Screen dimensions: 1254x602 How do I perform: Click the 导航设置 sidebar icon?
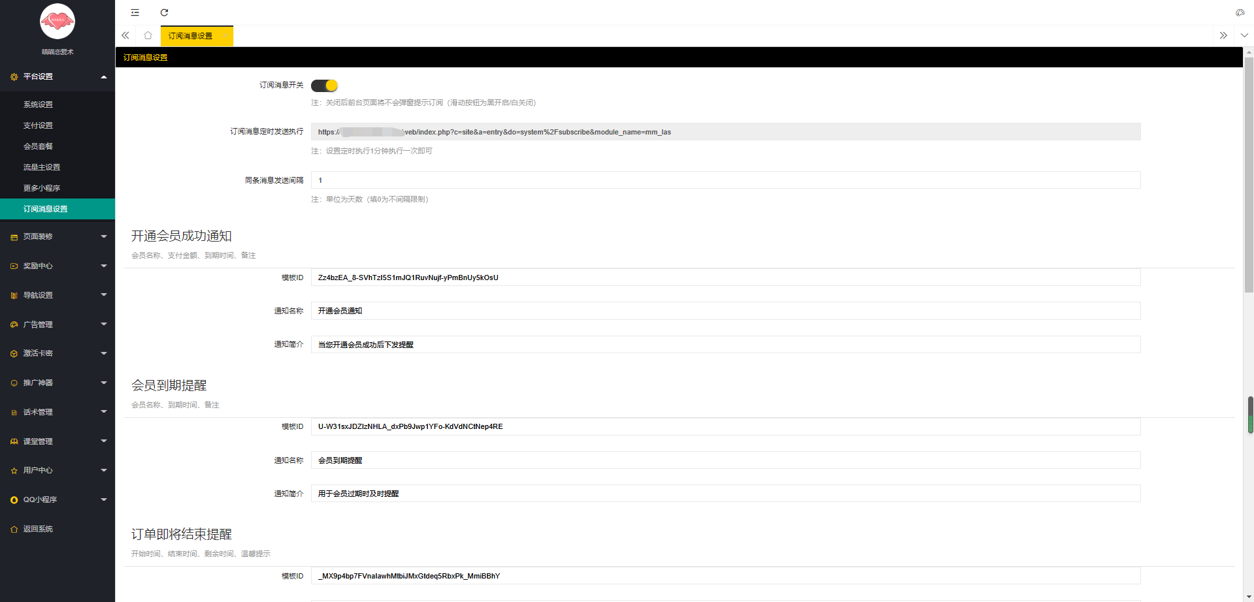pyautogui.click(x=14, y=296)
